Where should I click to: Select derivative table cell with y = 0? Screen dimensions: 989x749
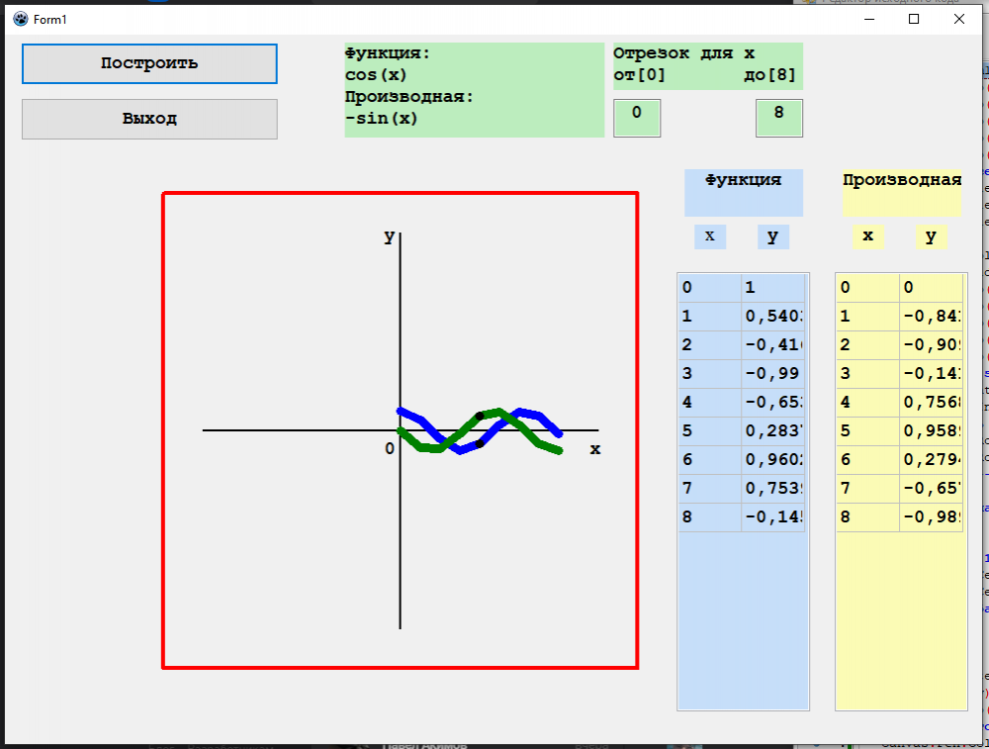point(930,288)
